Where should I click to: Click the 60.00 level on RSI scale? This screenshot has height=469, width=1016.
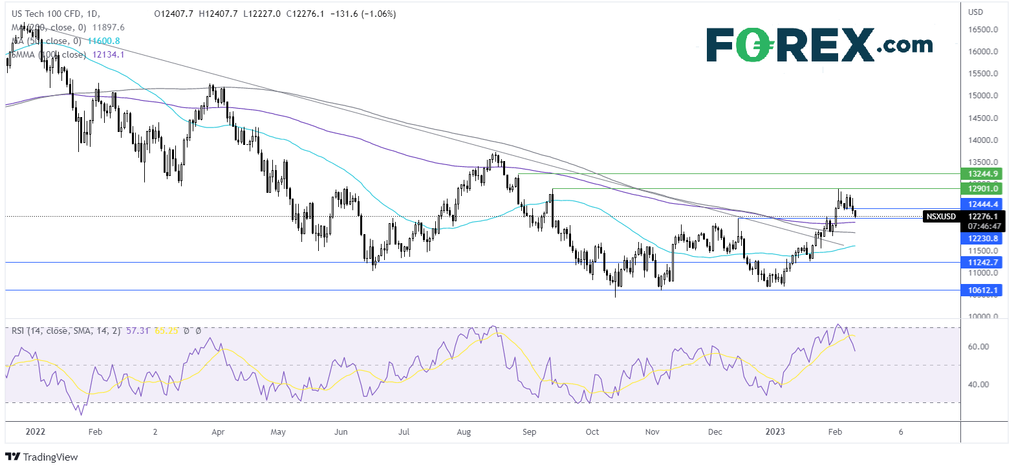point(978,347)
